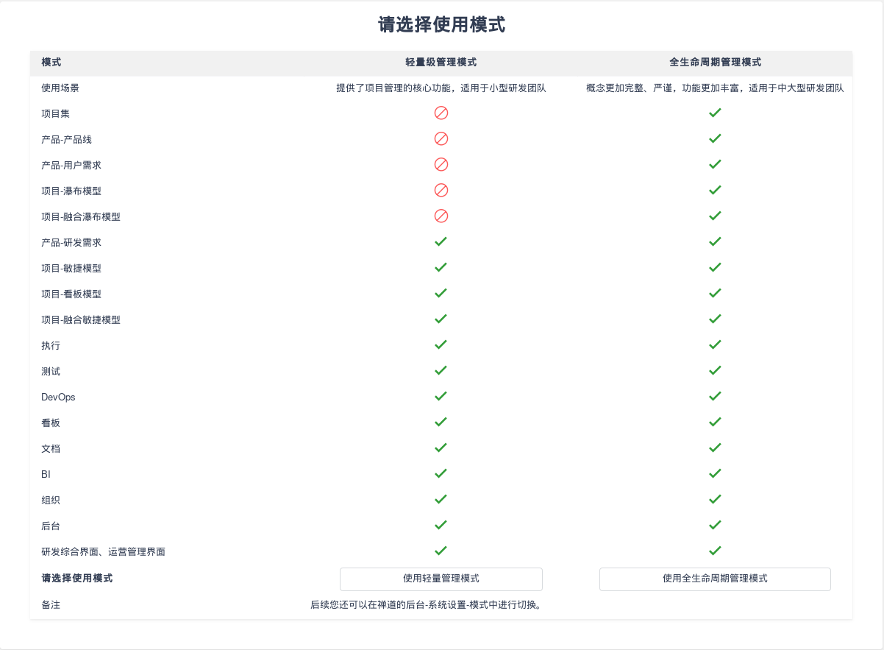The width and height of the screenshot is (884, 650).
Task: Click the 使用全生命周期管理模式 button
Action: (x=715, y=579)
